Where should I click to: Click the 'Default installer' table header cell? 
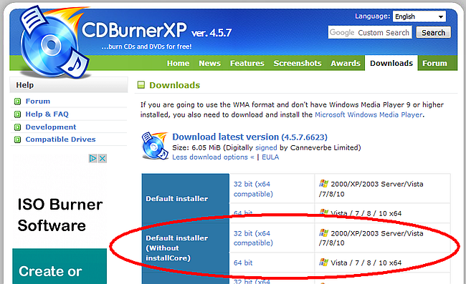pyautogui.click(x=185, y=198)
